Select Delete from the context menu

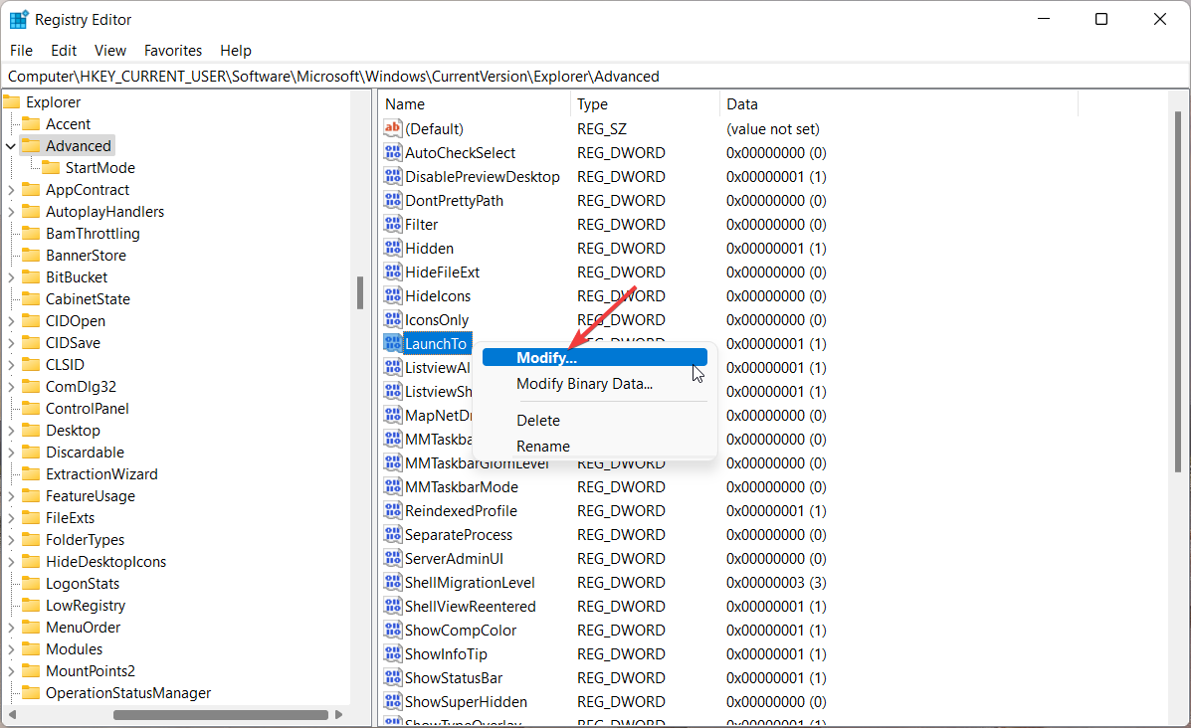pyautogui.click(x=537, y=420)
